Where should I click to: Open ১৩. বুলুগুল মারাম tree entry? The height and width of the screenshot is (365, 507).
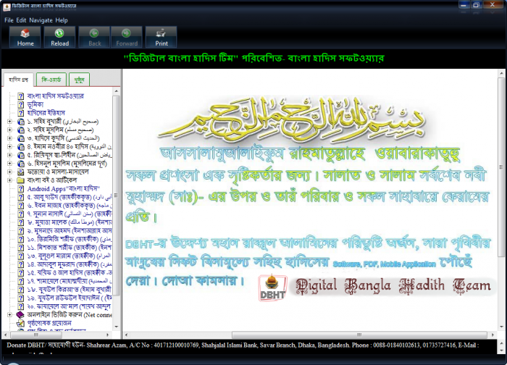pos(70,256)
